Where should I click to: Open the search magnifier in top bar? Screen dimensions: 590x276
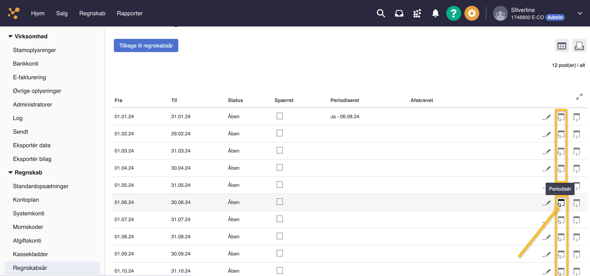coord(381,13)
